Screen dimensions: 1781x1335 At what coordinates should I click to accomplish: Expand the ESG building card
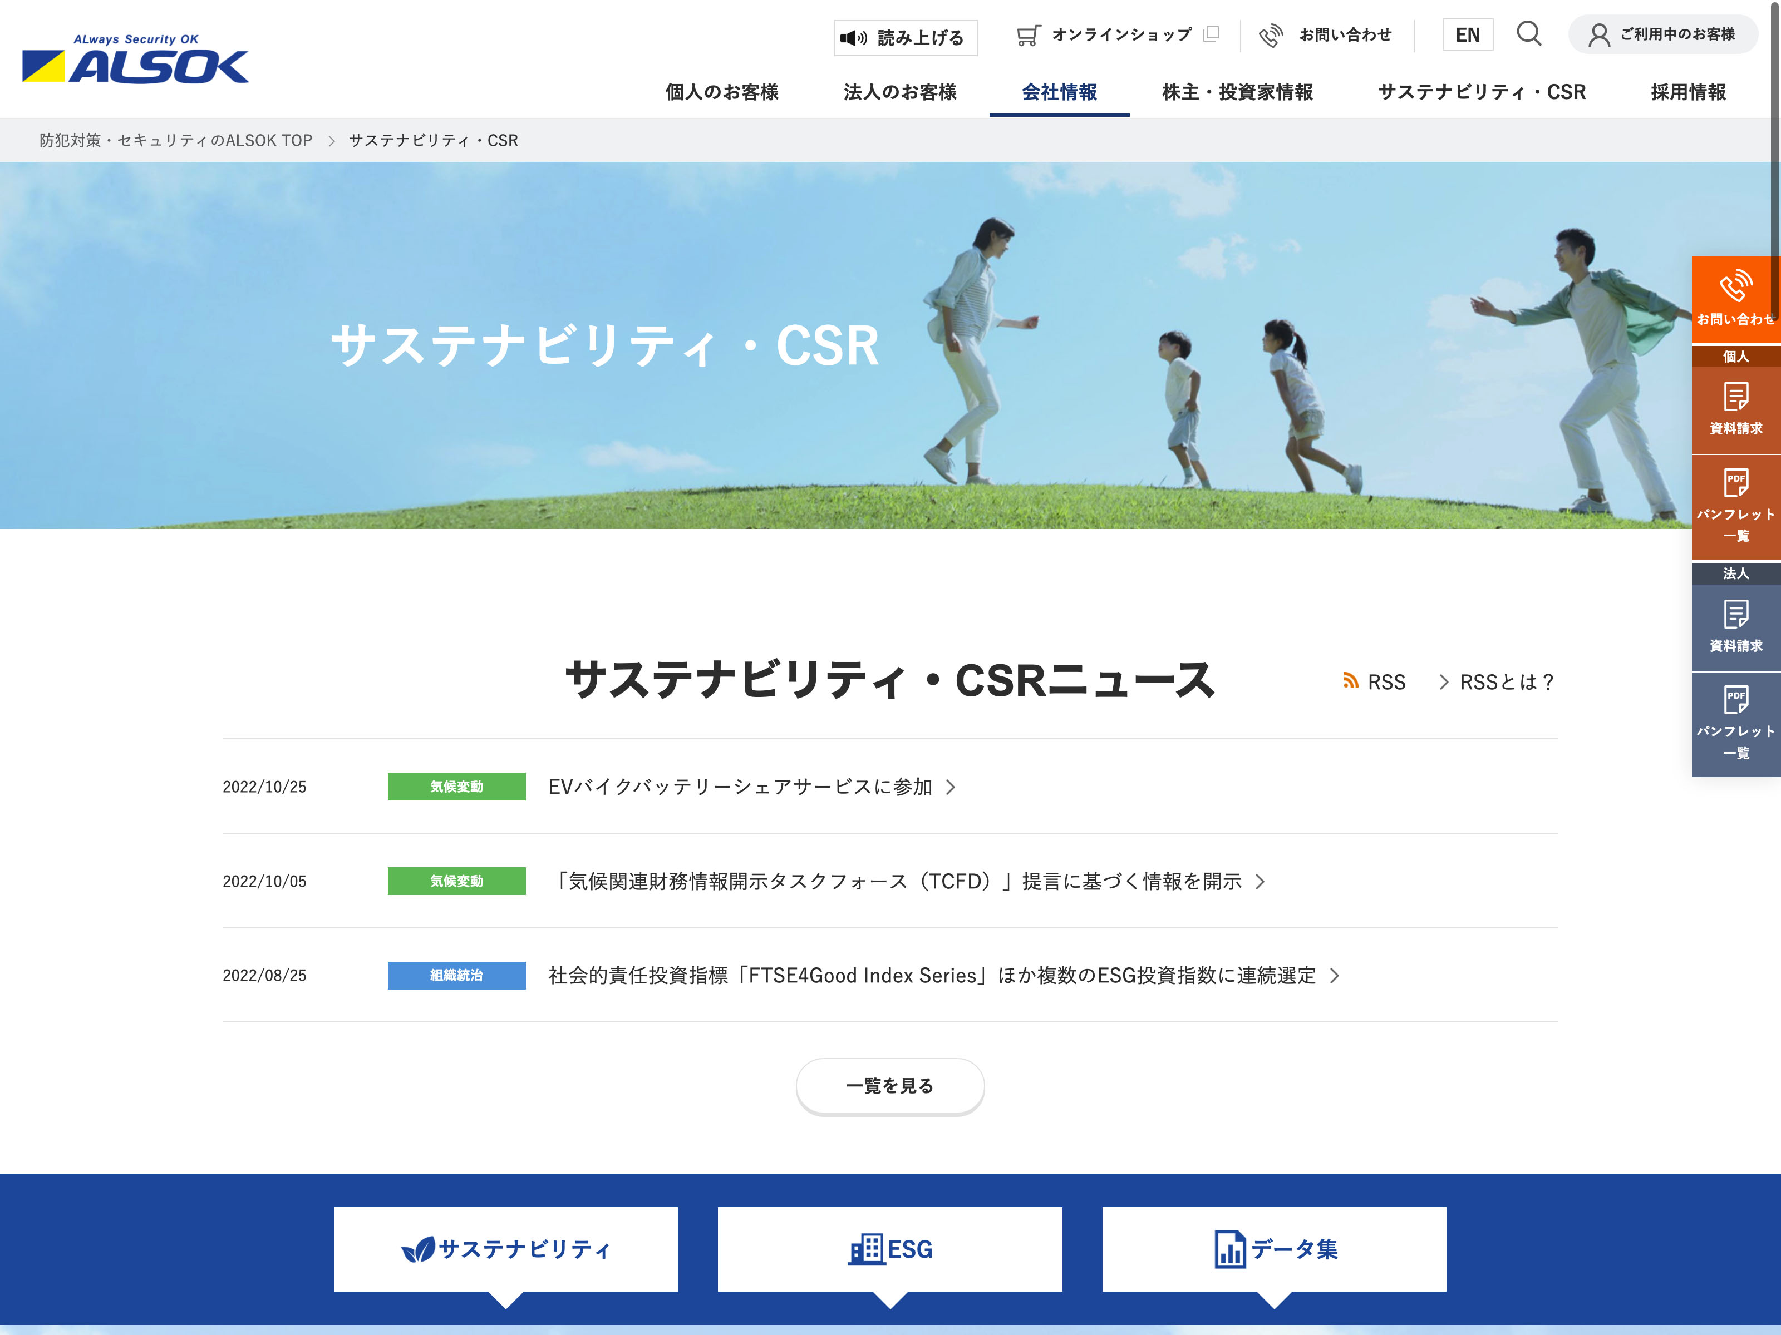[890, 1249]
